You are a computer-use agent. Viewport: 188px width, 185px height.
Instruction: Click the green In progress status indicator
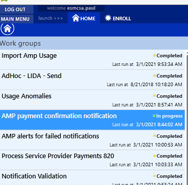tap(154, 116)
